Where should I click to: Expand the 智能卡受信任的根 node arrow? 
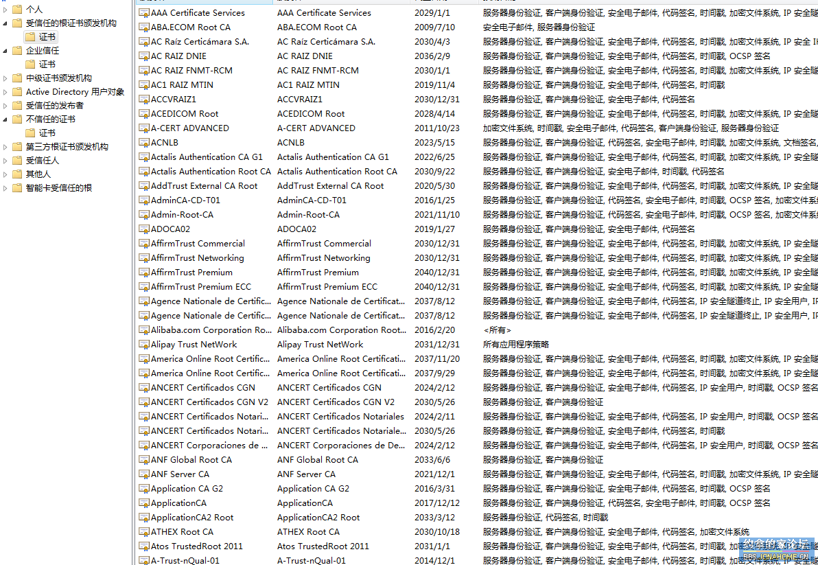point(5,188)
